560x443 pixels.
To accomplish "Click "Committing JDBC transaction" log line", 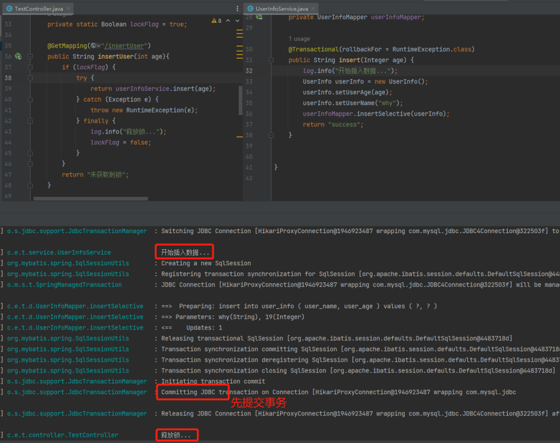I will coord(339,392).
